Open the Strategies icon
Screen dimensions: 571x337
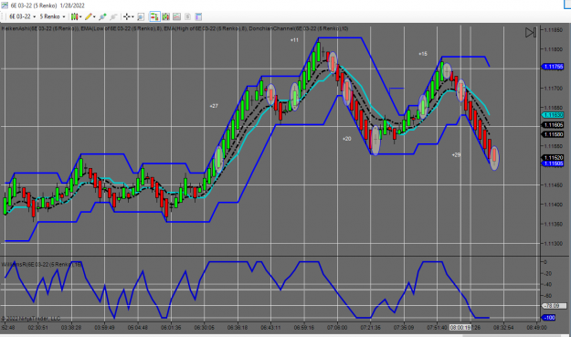click(x=187, y=16)
